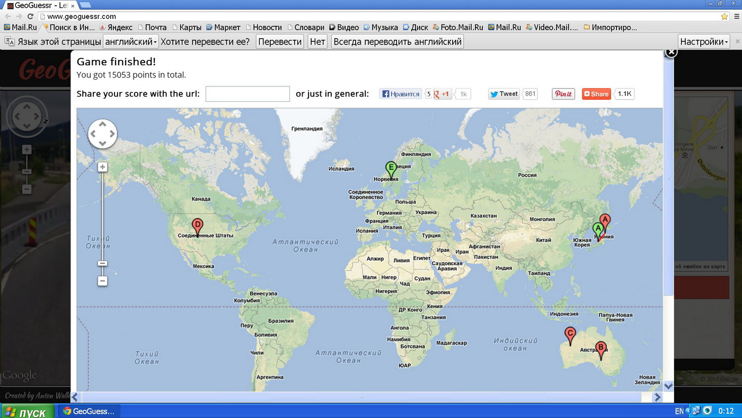Click the translate icon on translation bar

click(x=10, y=41)
